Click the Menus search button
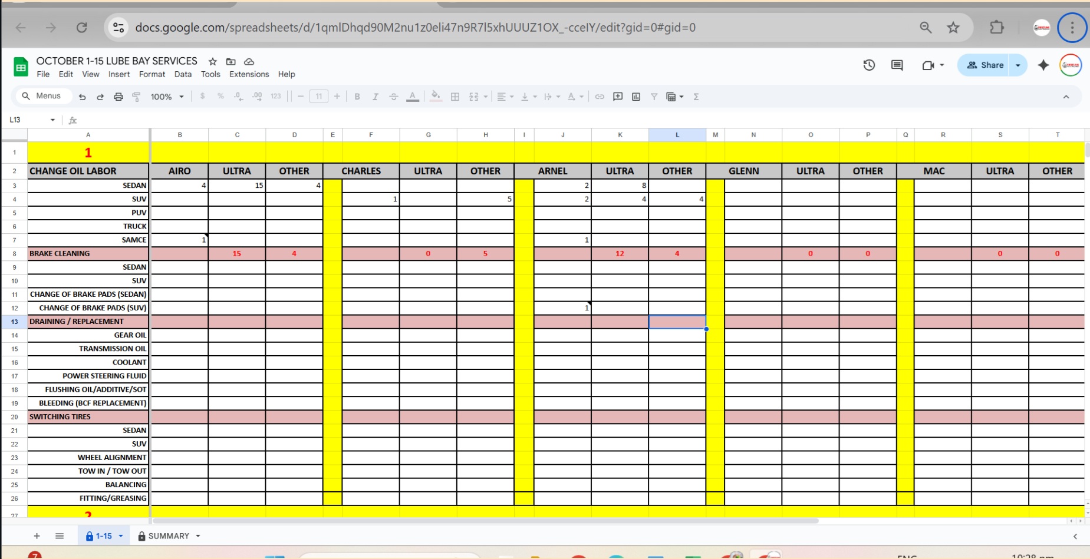The height and width of the screenshot is (559, 1090). point(41,96)
